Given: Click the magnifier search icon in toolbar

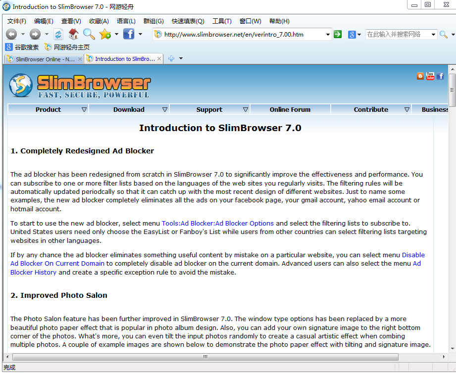Looking at the screenshot, I should 89,34.
